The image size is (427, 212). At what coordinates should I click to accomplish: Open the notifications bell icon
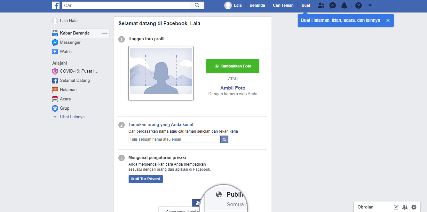(x=344, y=5)
